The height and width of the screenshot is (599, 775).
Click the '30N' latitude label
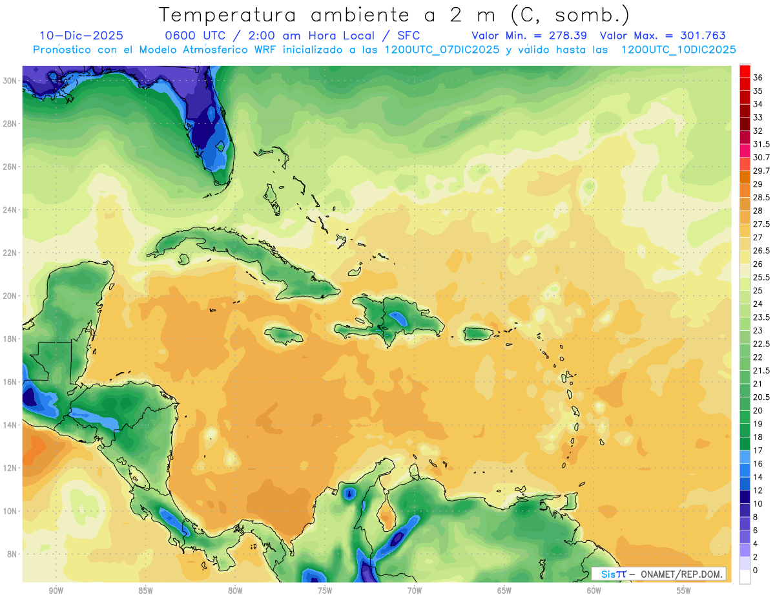click(x=10, y=80)
